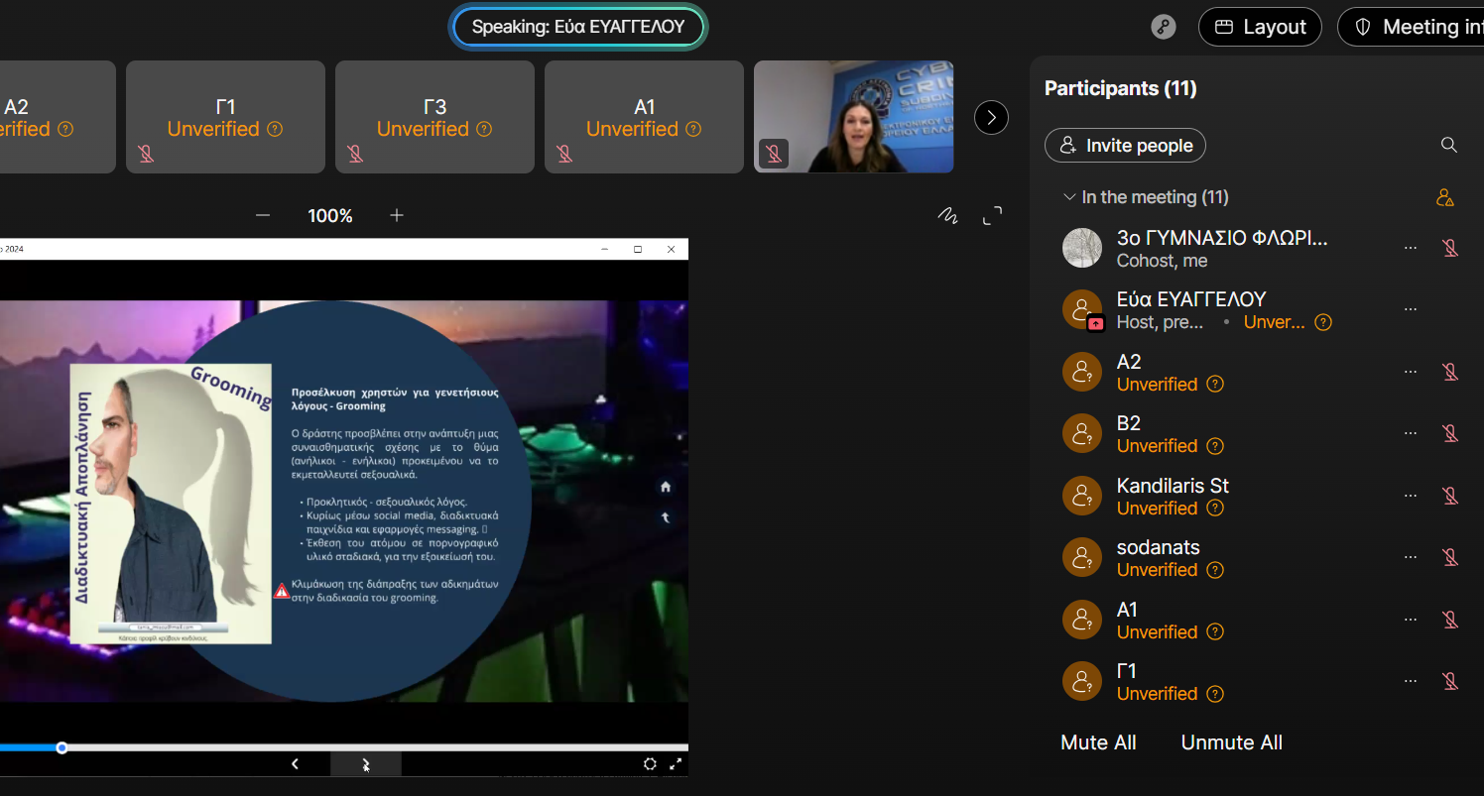Toggle the mute icon for Kandilaris St
Image resolution: width=1484 pixels, height=796 pixels.
pyautogui.click(x=1449, y=496)
